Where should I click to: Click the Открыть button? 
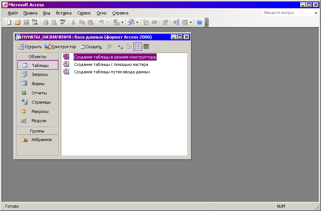(30, 47)
